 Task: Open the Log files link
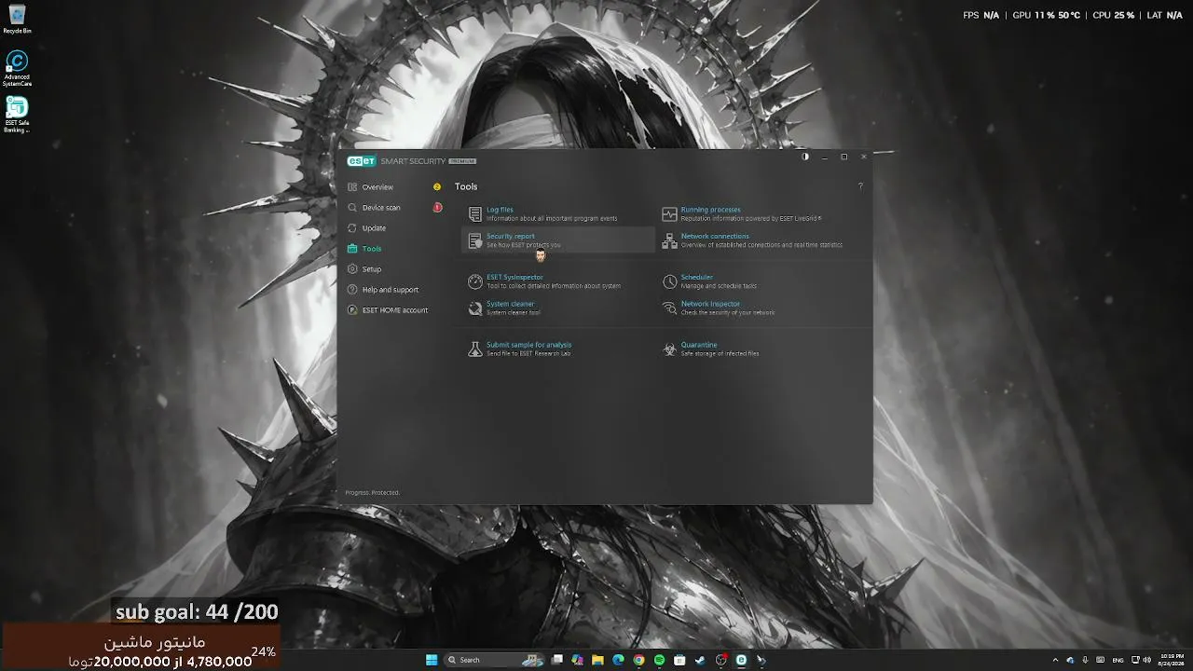pos(500,210)
